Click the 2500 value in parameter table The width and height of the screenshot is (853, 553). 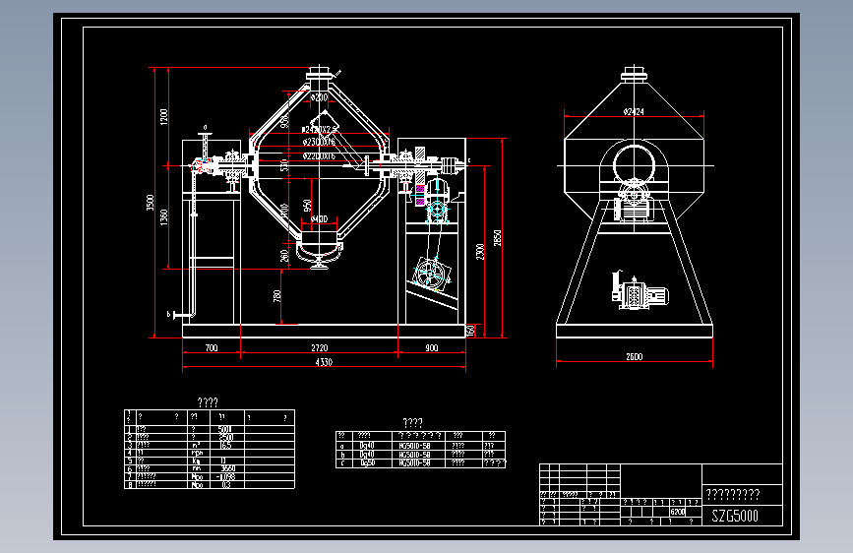pos(225,437)
